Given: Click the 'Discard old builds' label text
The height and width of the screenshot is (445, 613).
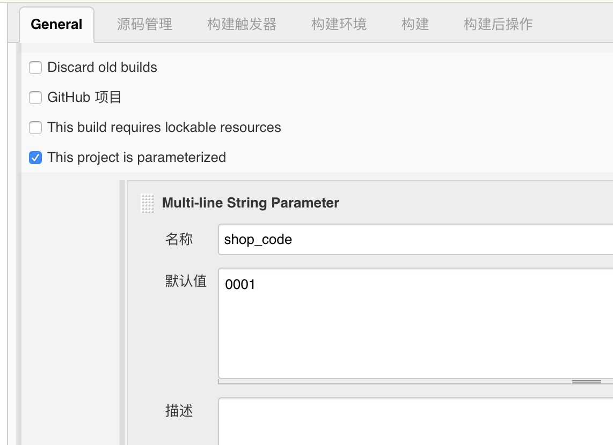Looking at the screenshot, I should [x=102, y=68].
